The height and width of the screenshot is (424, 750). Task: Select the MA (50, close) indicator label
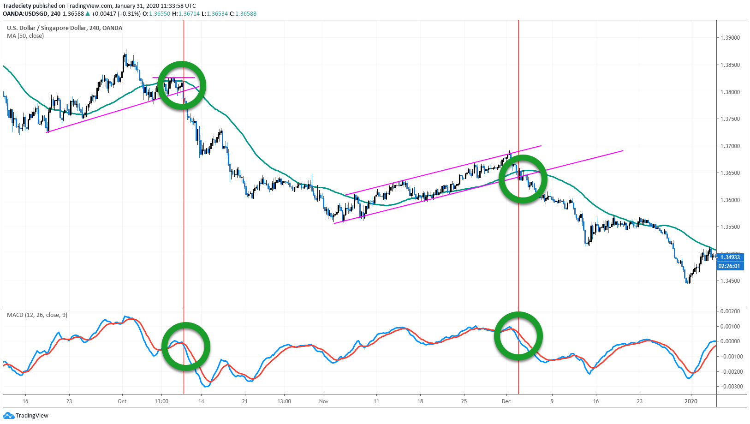tap(25, 36)
